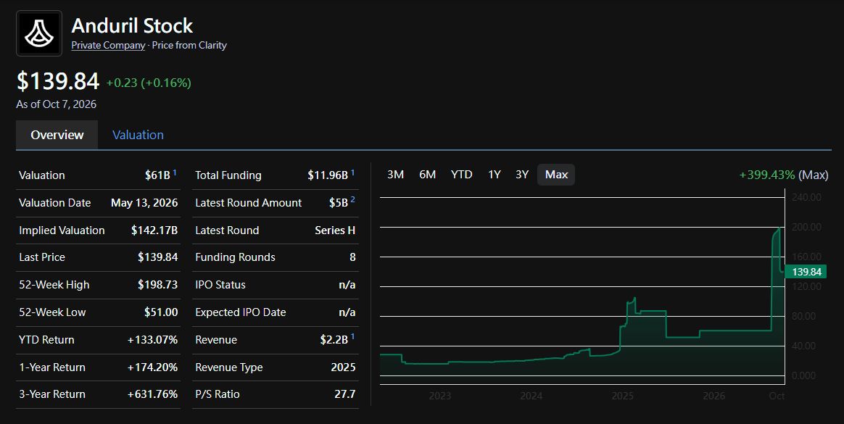
Task: Click the 'Price from Clarity' text
Action: pos(189,45)
